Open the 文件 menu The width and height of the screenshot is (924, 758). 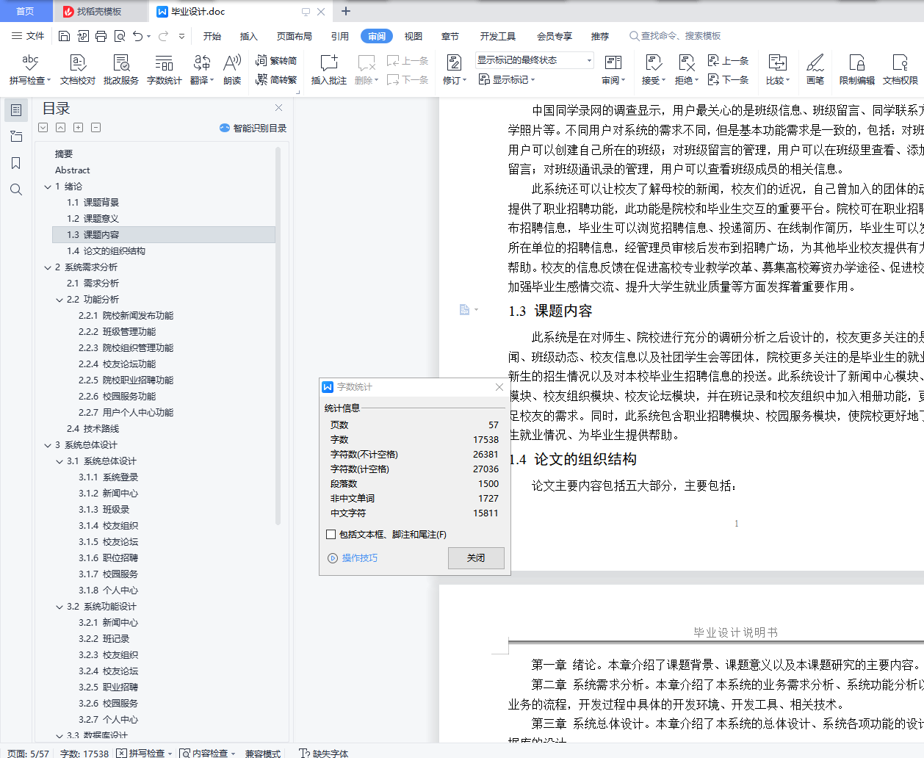(29, 36)
